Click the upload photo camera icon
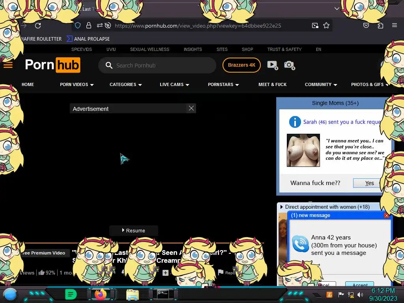404x303 pixels. tap(289, 65)
